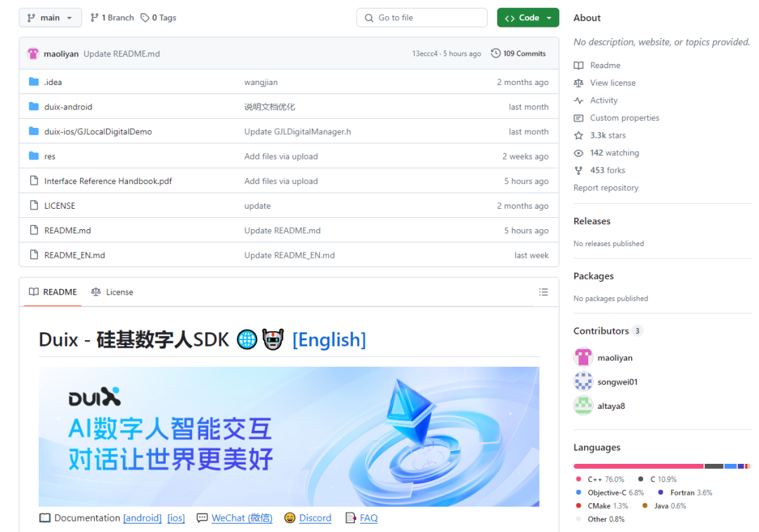The image size is (759, 532).
Task: Open Interface Reference Handbook.pdf file
Action: coord(108,181)
